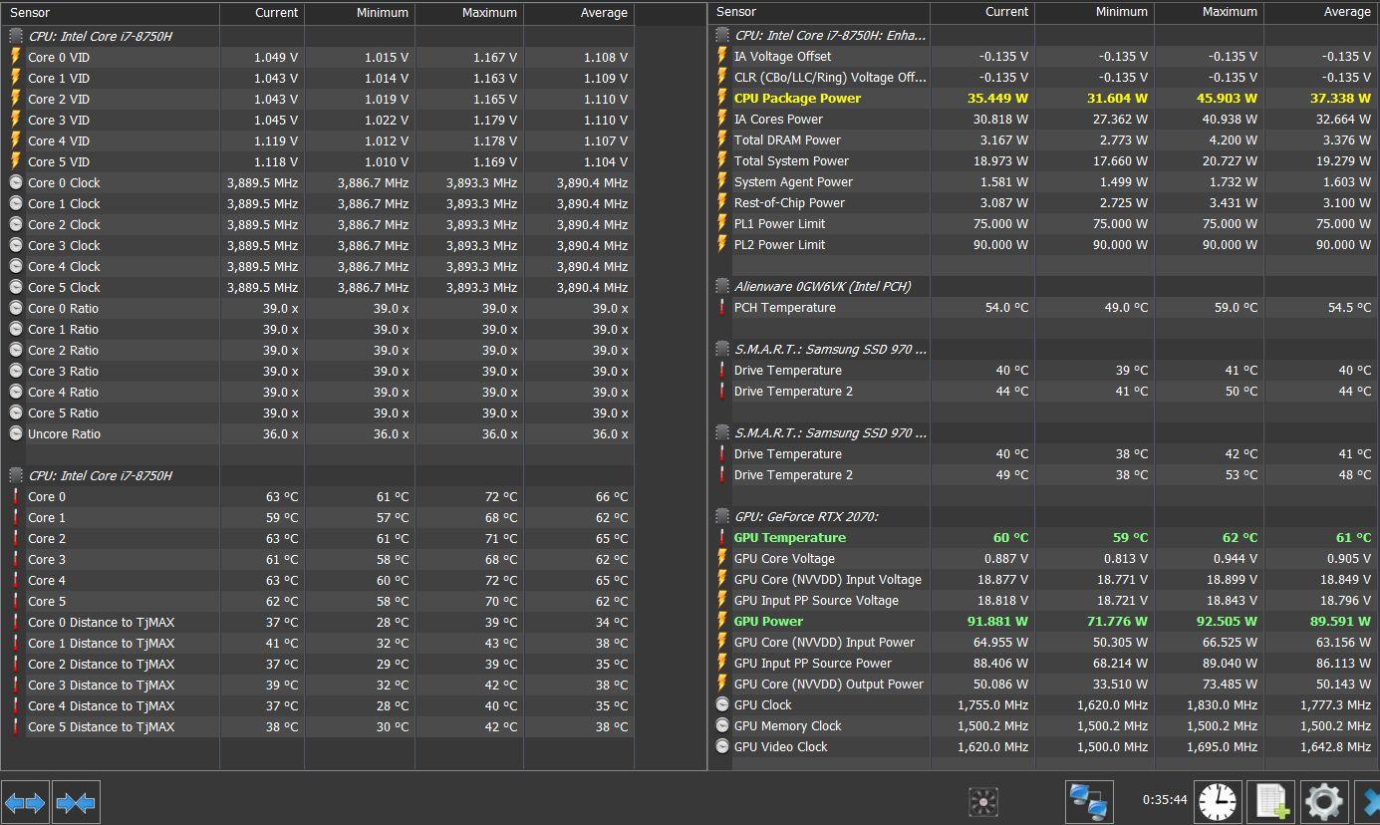Open the fan control icon
This screenshot has height=825, width=1380.
point(982,801)
